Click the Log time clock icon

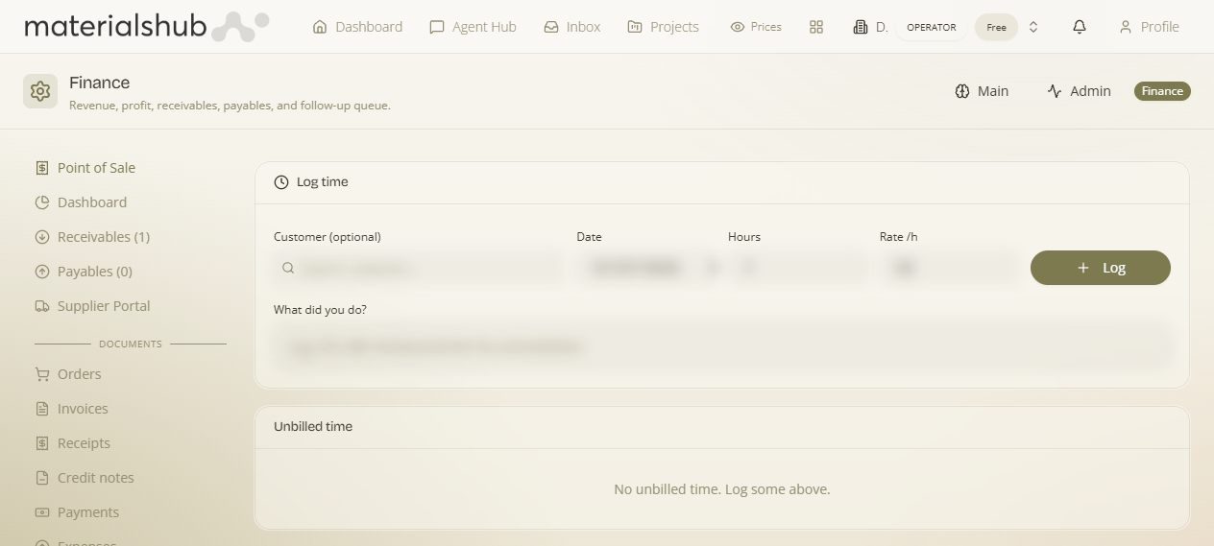click(281, 182)
